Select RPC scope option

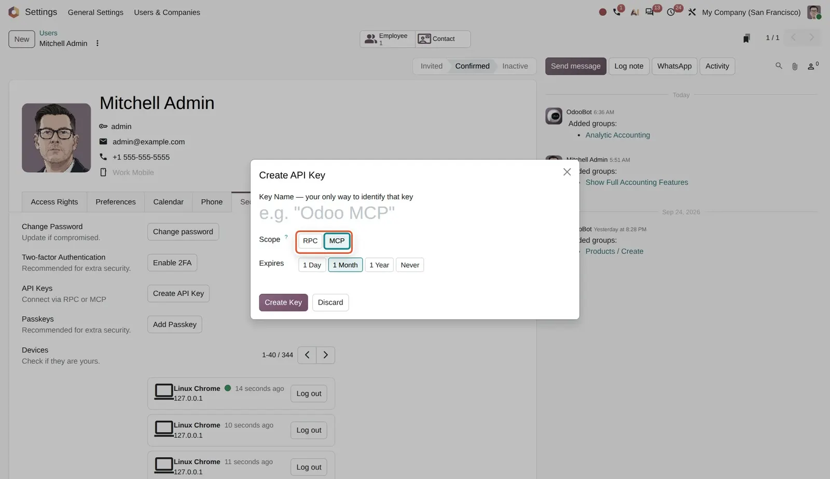click(x=310, y=241)
